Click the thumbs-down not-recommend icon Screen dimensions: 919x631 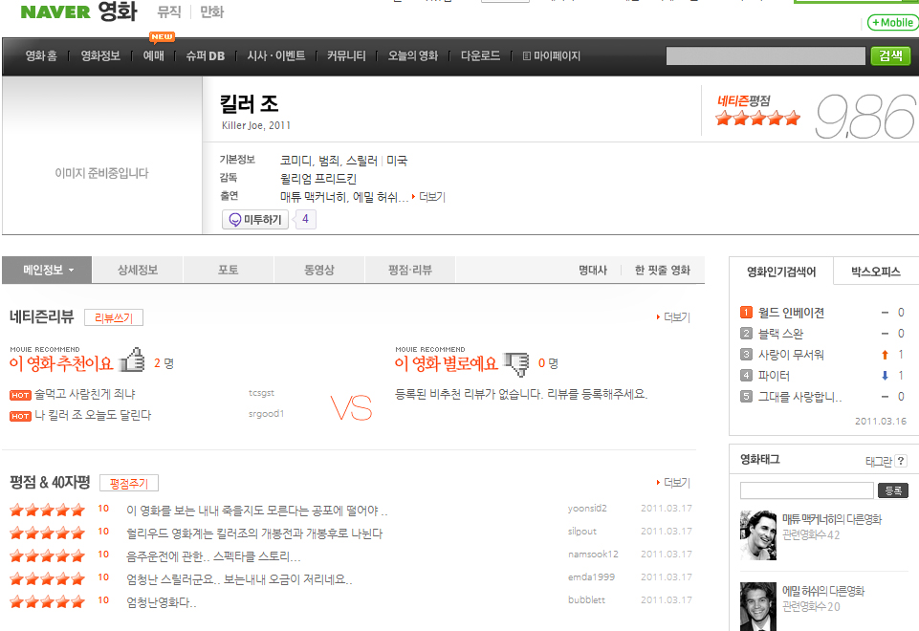coord(516,364)
